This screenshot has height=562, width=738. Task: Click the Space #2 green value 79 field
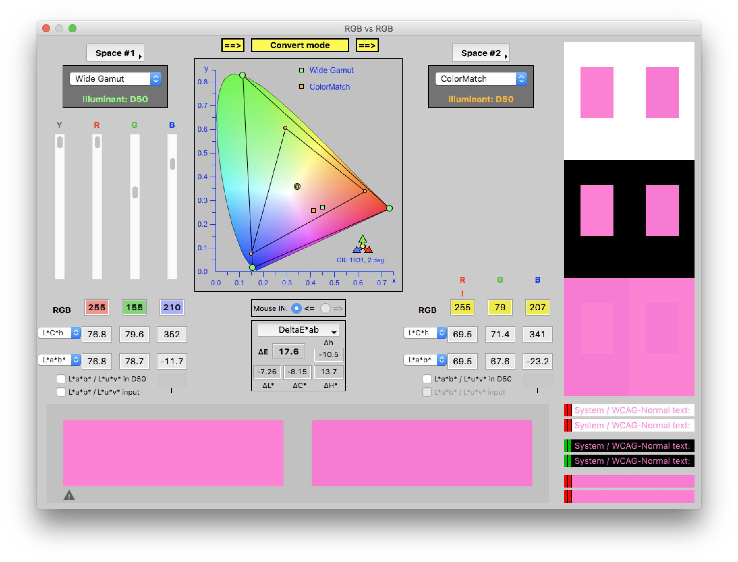tap(500, 307)
